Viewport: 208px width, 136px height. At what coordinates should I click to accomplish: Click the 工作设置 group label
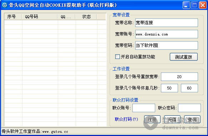click(121, 69)
